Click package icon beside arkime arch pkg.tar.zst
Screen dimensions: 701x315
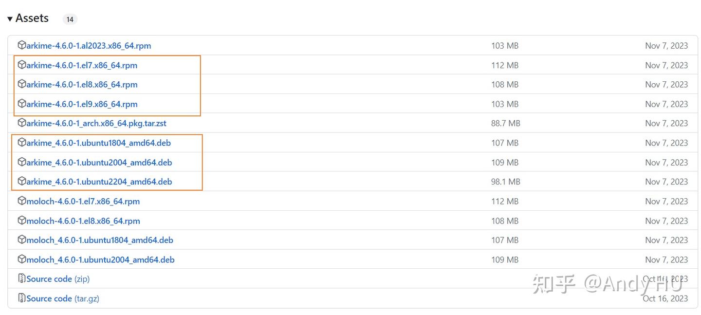click(21, 123)
